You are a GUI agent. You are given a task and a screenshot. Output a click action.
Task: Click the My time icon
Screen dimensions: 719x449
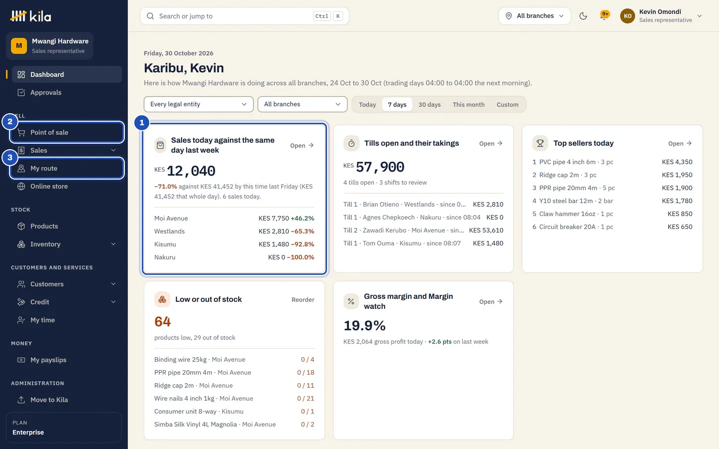pyautogui.click(x=21, y=320)
